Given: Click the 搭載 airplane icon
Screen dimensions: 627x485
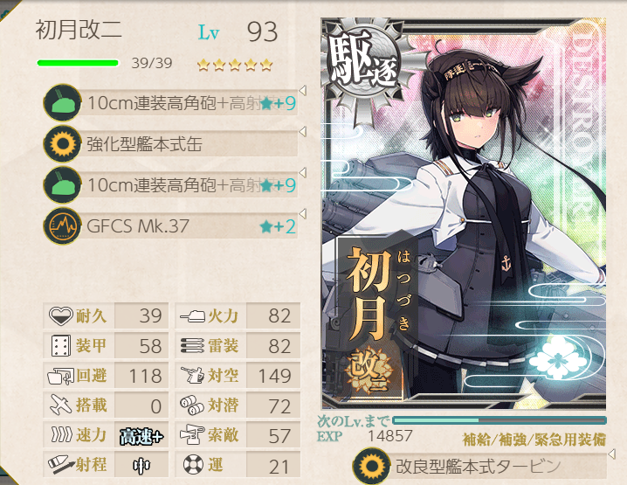Looking at the screenshot, I should [x=60, y=405].
